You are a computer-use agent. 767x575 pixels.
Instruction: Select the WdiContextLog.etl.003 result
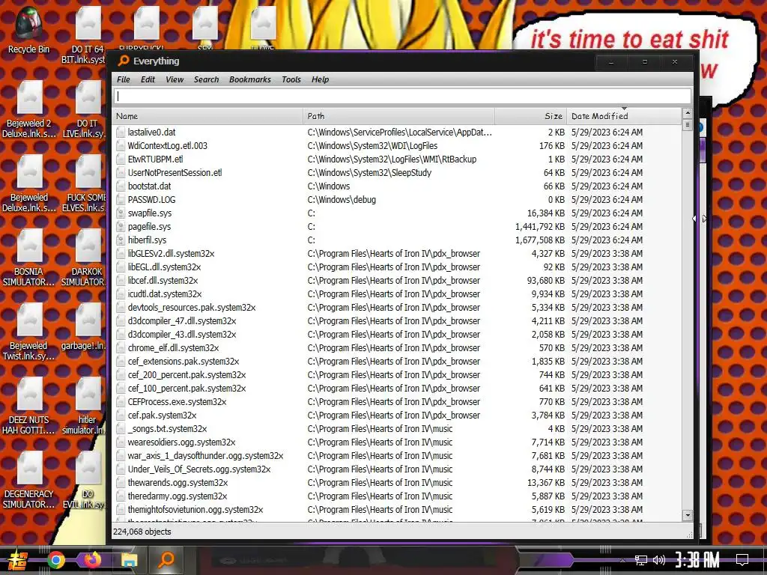coord(167,146)
